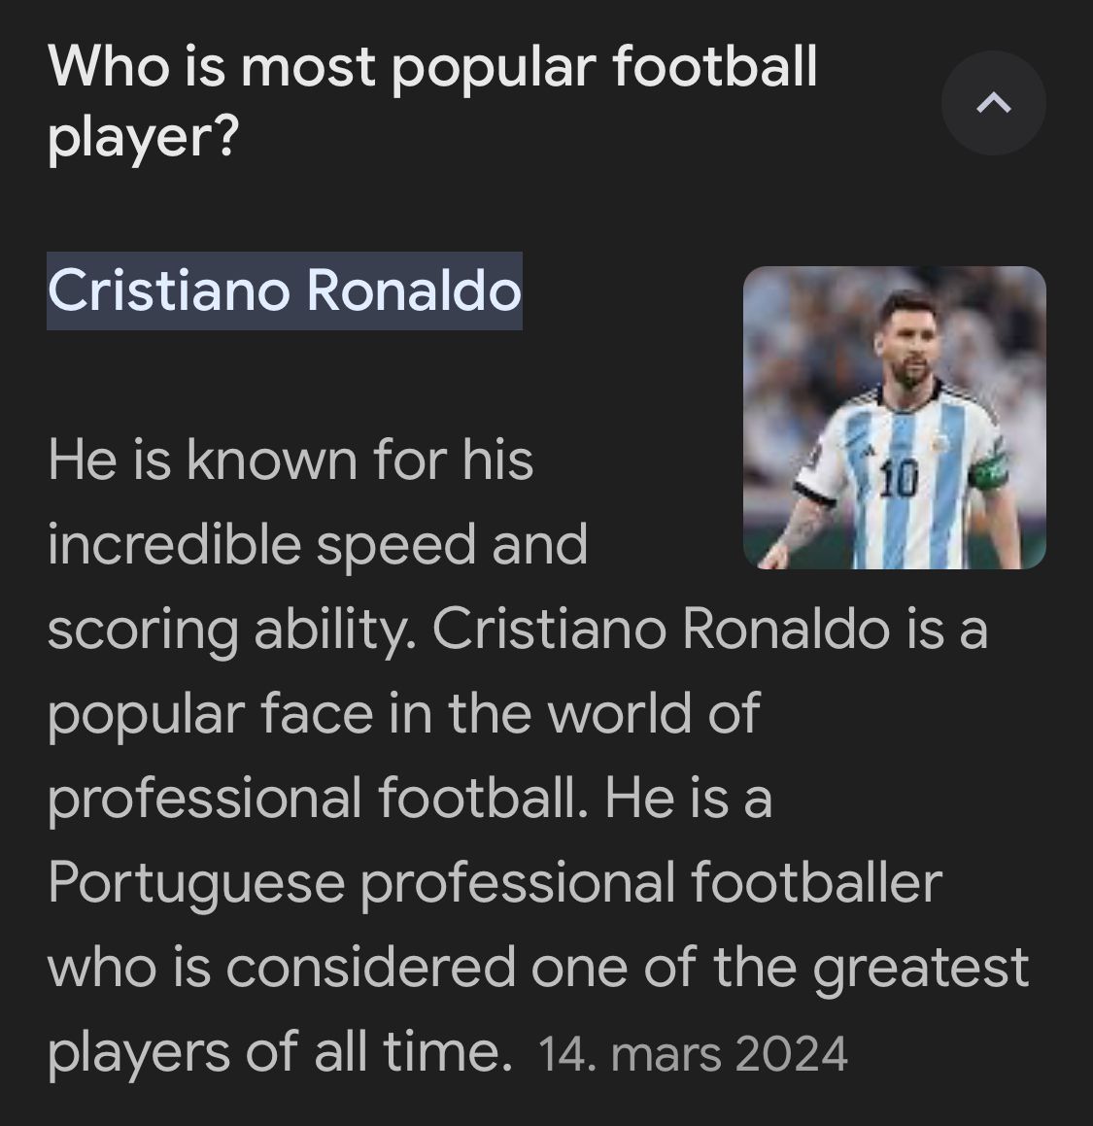This screenshot has height=1126, width=1093.
Task: Click the line 'He is known for his'
Action: tap(290, 460)
